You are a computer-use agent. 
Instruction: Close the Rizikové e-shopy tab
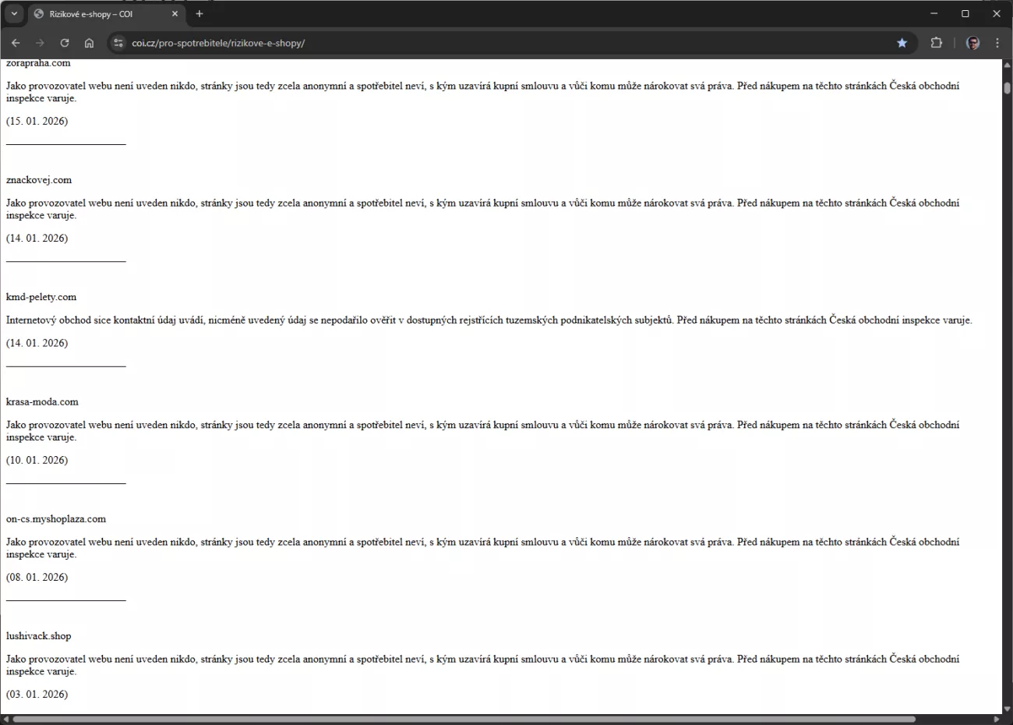(x=175, y=14)
